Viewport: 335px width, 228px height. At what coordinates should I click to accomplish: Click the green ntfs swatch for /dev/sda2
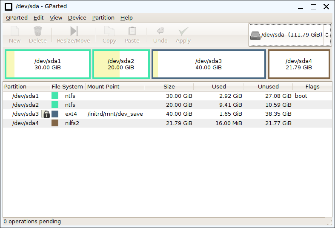(x=55, y=105)
